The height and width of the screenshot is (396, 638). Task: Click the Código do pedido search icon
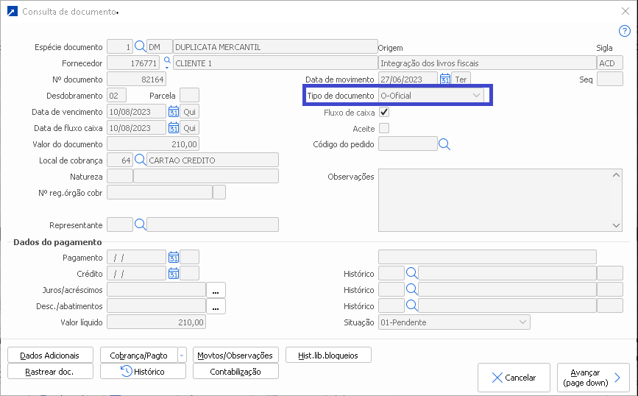tap(444, 144)
